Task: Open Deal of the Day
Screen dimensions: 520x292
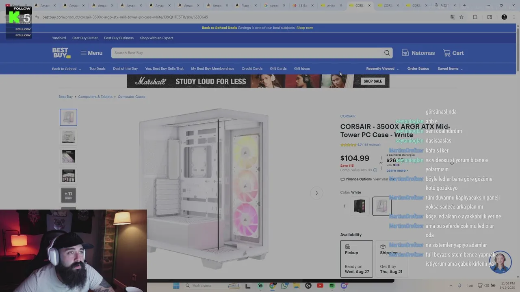Action: (x=125, y=69)
